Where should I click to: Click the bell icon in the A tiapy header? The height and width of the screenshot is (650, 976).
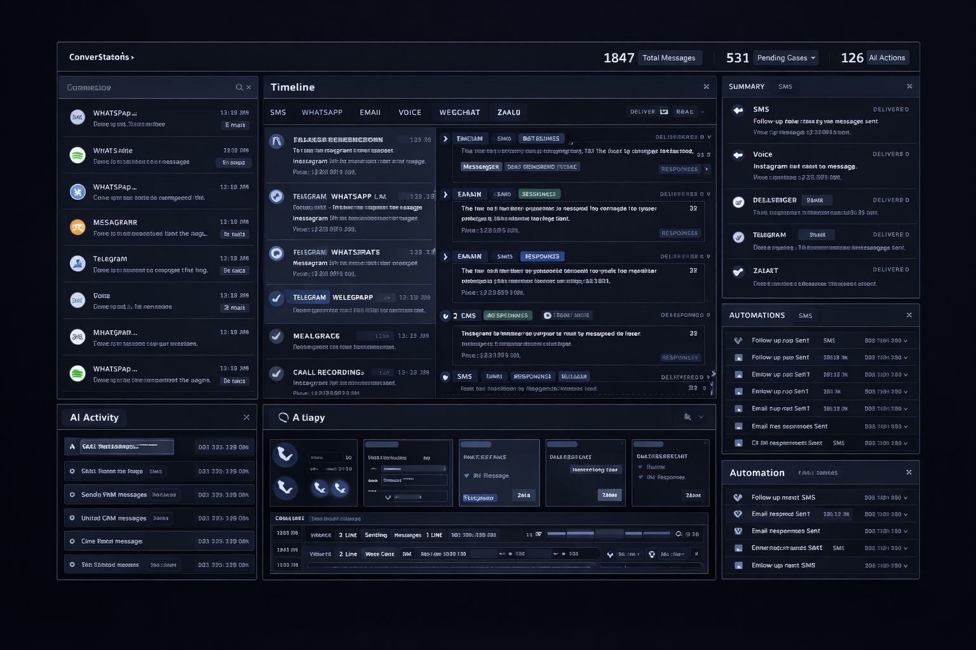[x=687, y=417]
